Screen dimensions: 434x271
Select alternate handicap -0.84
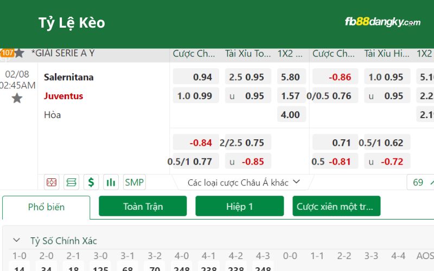[x=196, y=142]
